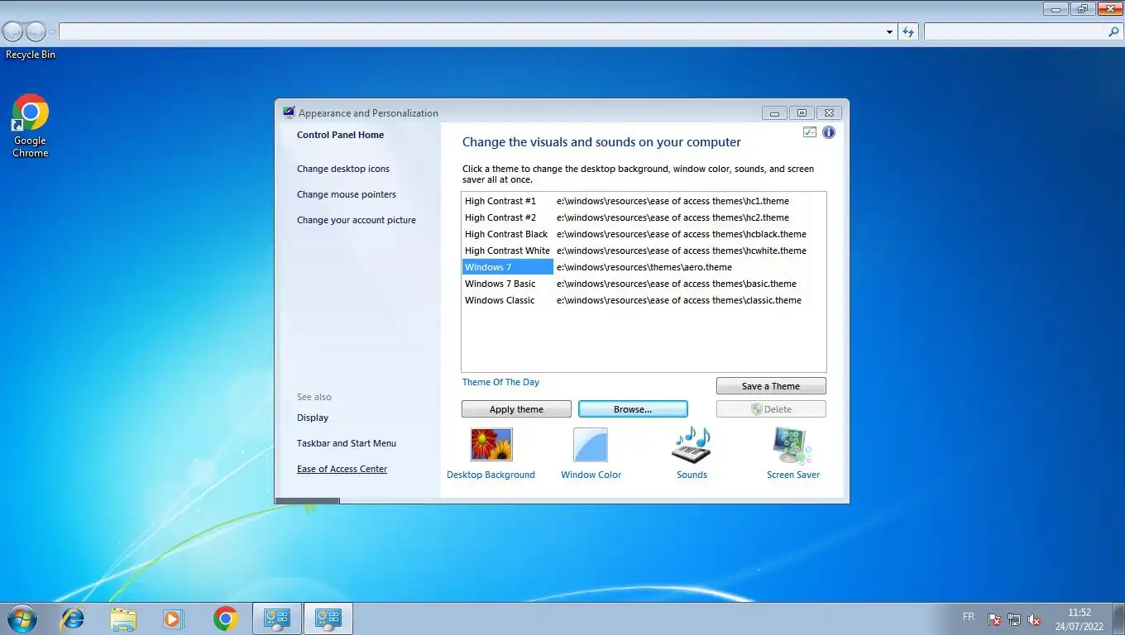Screen dimensions: 1125x635
Task: Open Change your account picture link
Action: (x=357, y=220)
